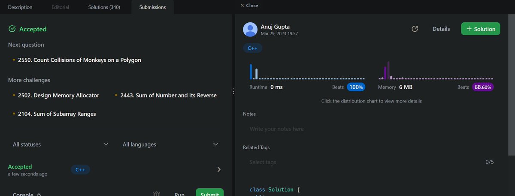Open the Accepted submission row chevron
Image resolution: width=515 pixels, height=196 pixels.
(x=219, y=169)
